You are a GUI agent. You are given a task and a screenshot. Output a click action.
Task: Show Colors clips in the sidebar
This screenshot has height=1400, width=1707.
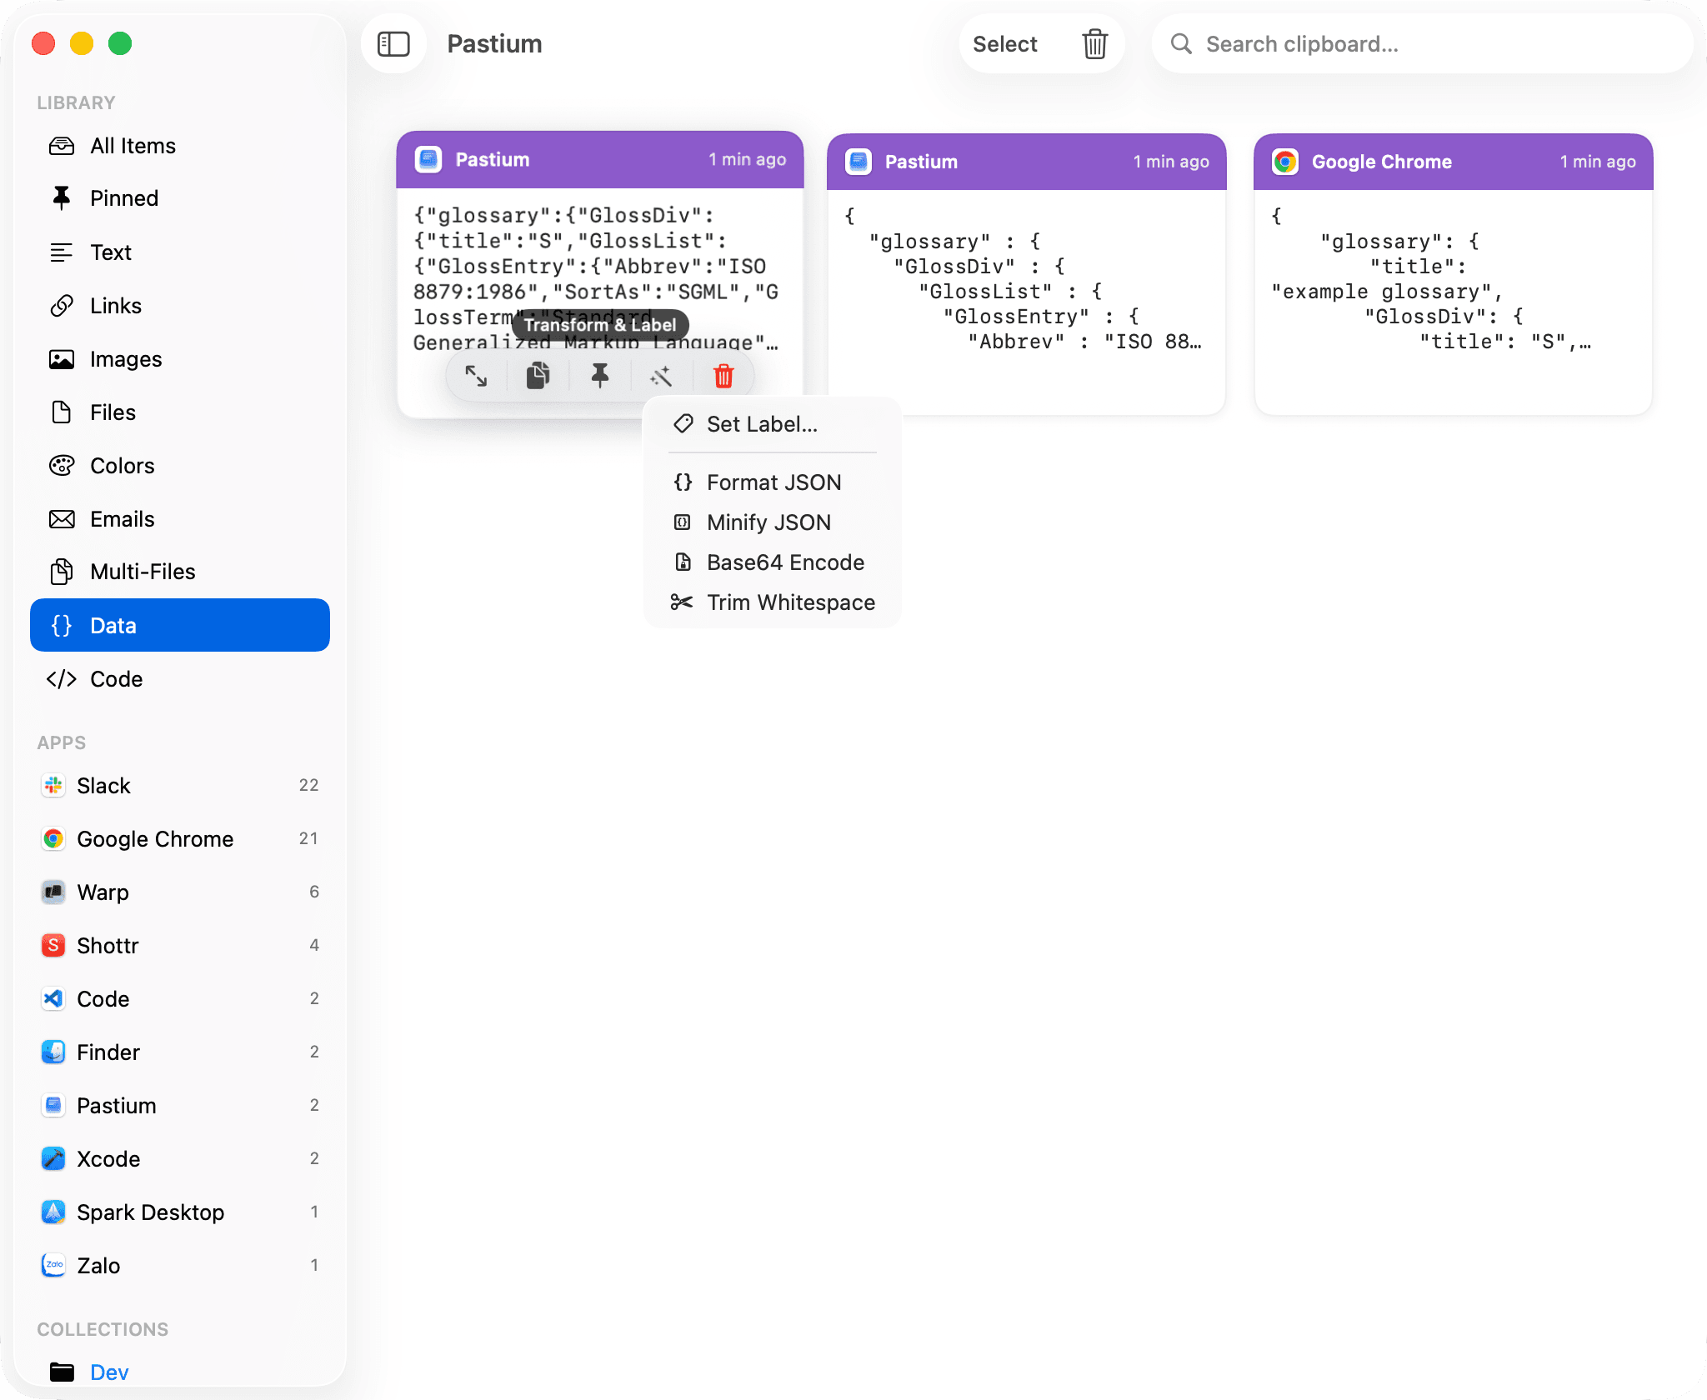(180, 466)
